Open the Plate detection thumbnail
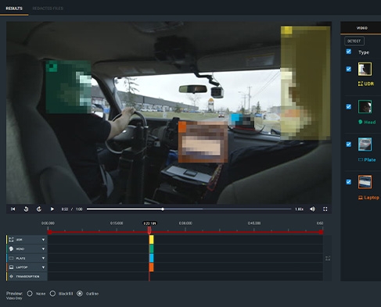Screen dimensions: 381x307 [x=365, y=145]
